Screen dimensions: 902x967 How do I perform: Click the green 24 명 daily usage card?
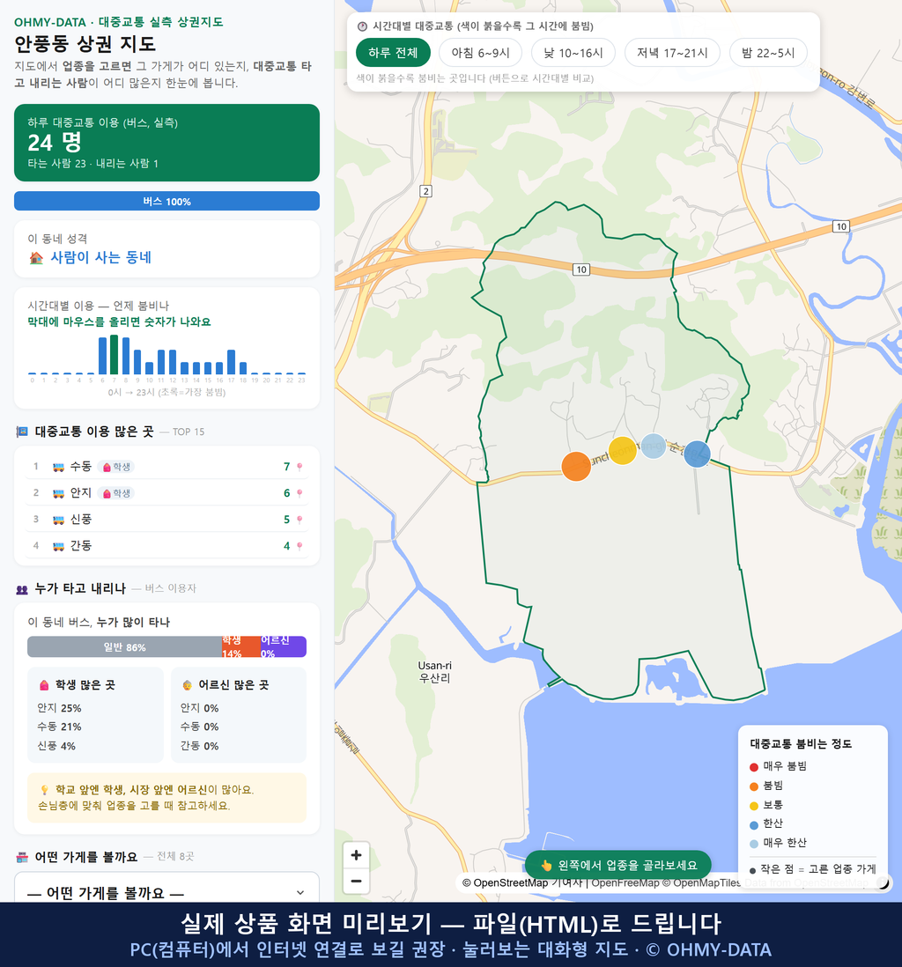[166, 143]
